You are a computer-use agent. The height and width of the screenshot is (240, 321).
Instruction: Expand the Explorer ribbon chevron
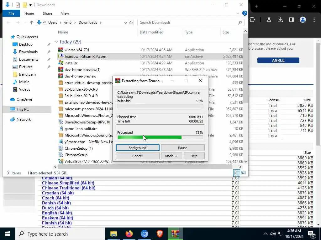[x=238, y=13]
